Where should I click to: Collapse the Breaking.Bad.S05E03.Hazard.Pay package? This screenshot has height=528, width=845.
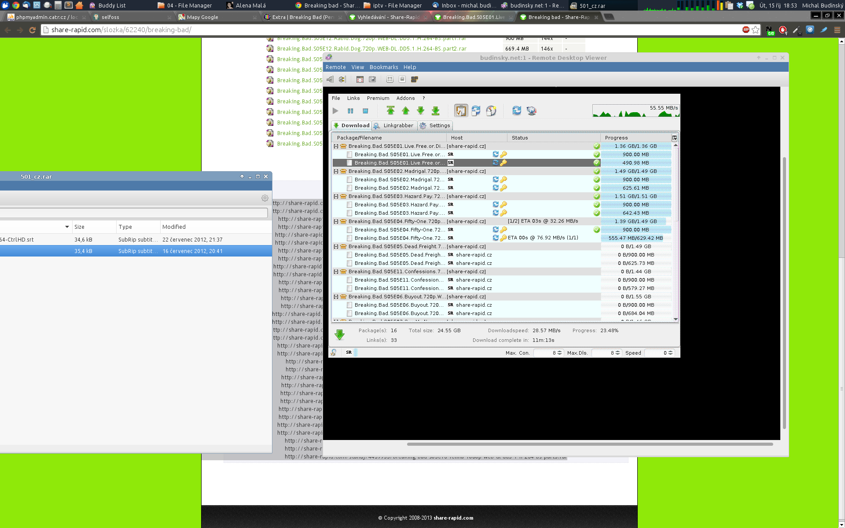[x=336, y=196]
